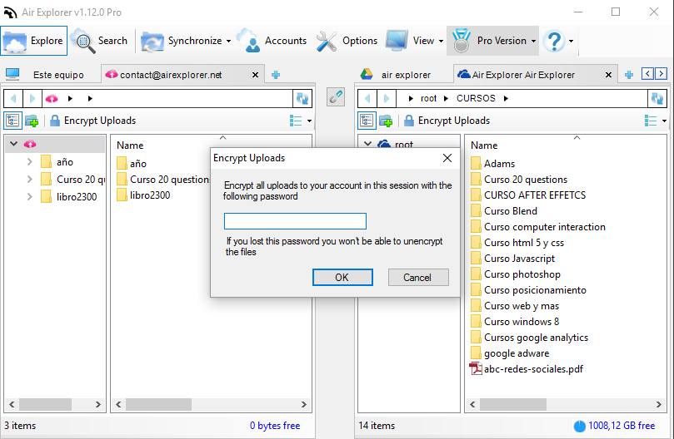Click the link panes chain icon

pos(335,97)
